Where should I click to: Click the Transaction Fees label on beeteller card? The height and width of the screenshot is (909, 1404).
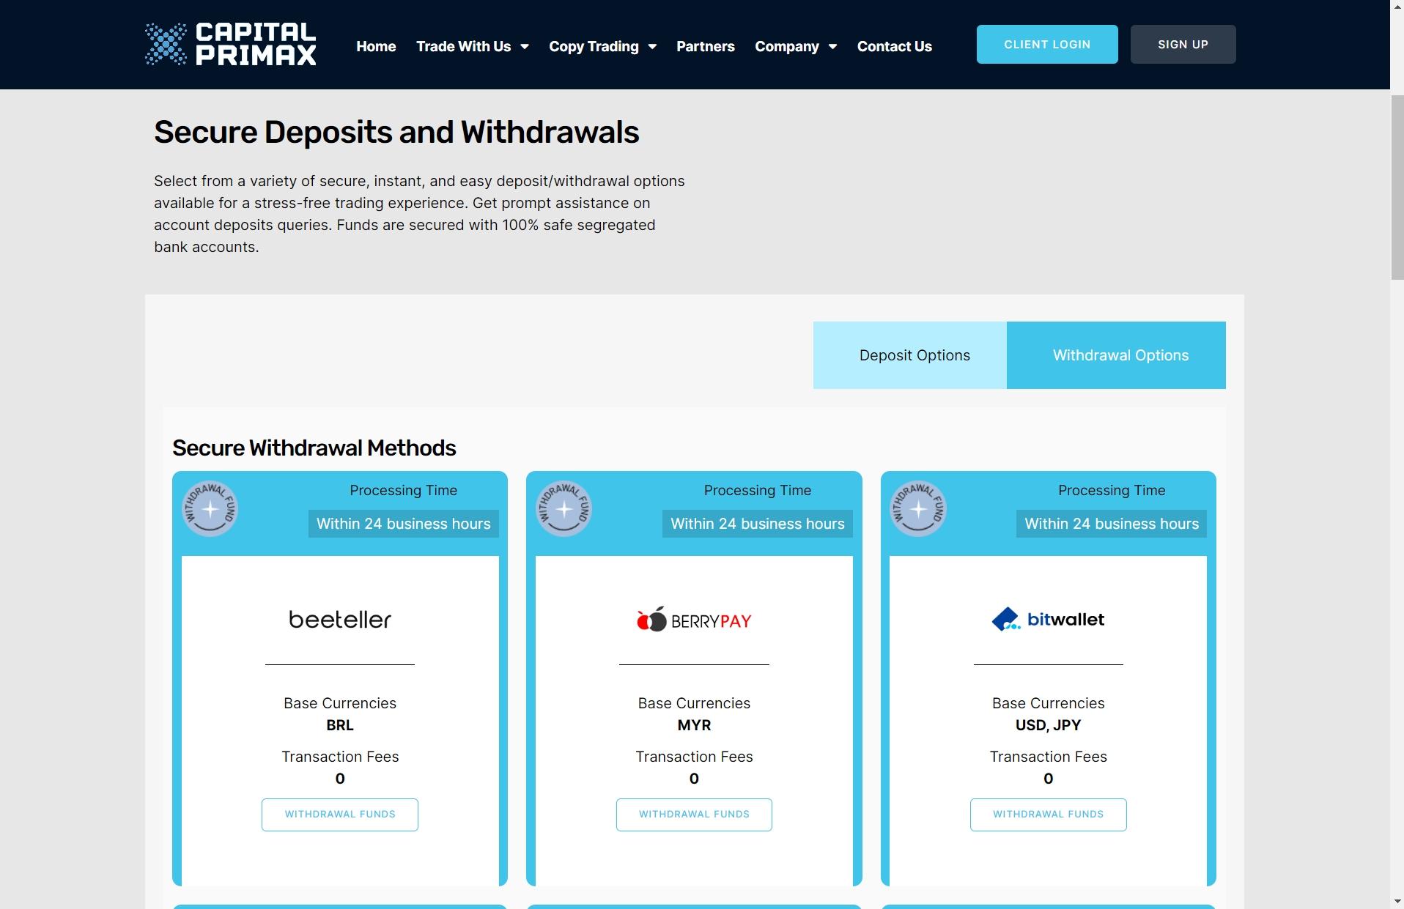point(340,757)
